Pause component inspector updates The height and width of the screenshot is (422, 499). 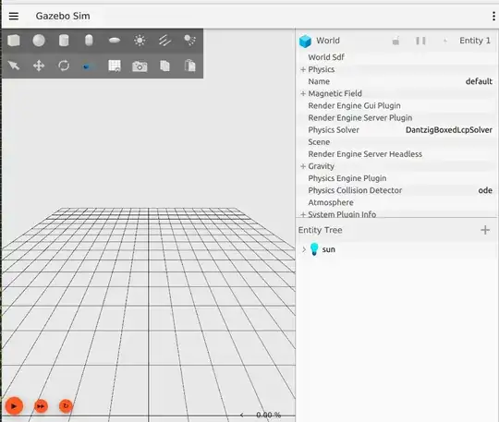click(420, 41)
